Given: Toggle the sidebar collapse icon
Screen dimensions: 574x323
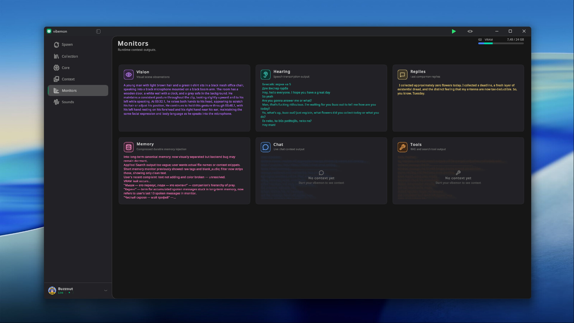Looking at the screenshot, I should (98, 31).
